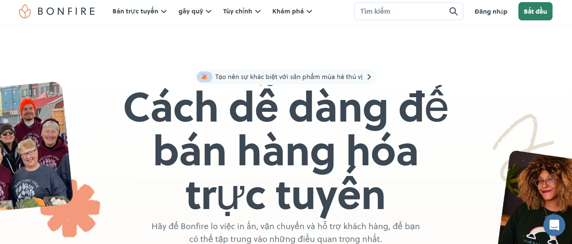Click the Bonfire flame logo icon
Screen dimensions: 572x244
pyautogui.click(x=25, y=12)
